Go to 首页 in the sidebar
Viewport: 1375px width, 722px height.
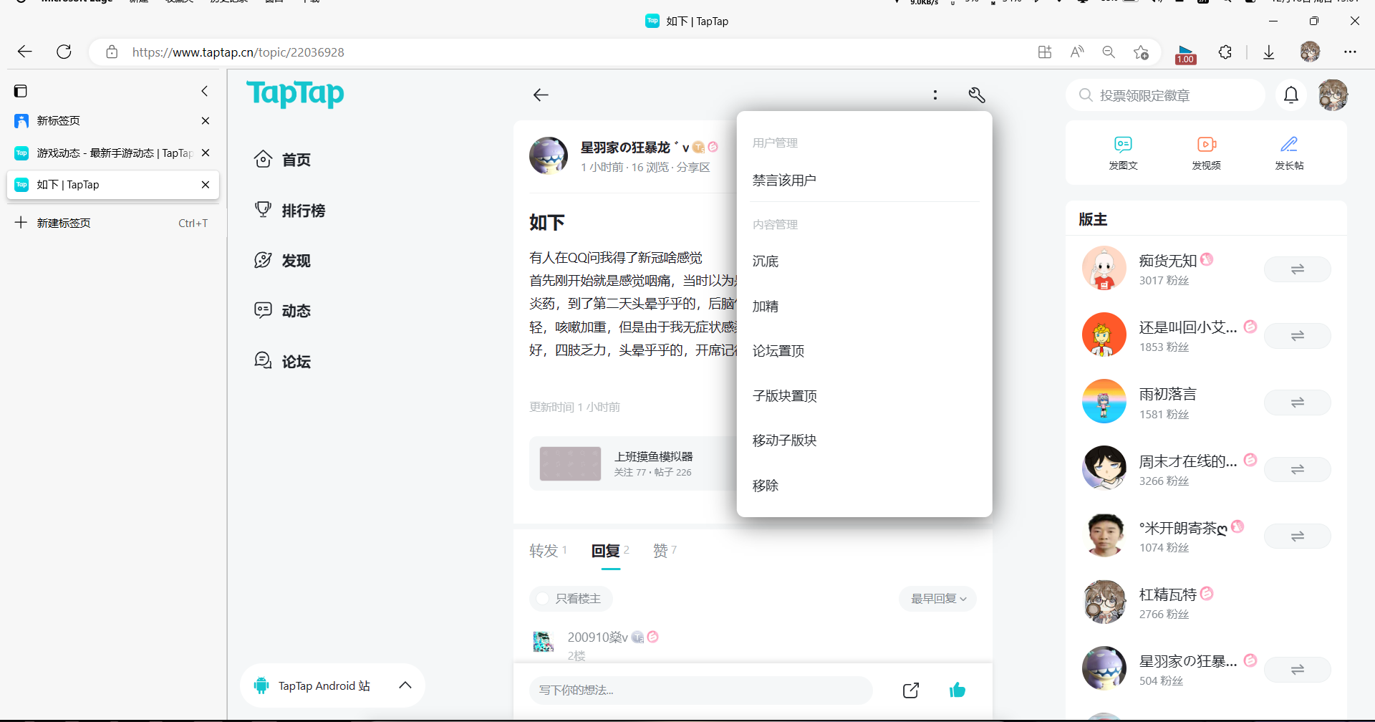(x=283, y=160)
